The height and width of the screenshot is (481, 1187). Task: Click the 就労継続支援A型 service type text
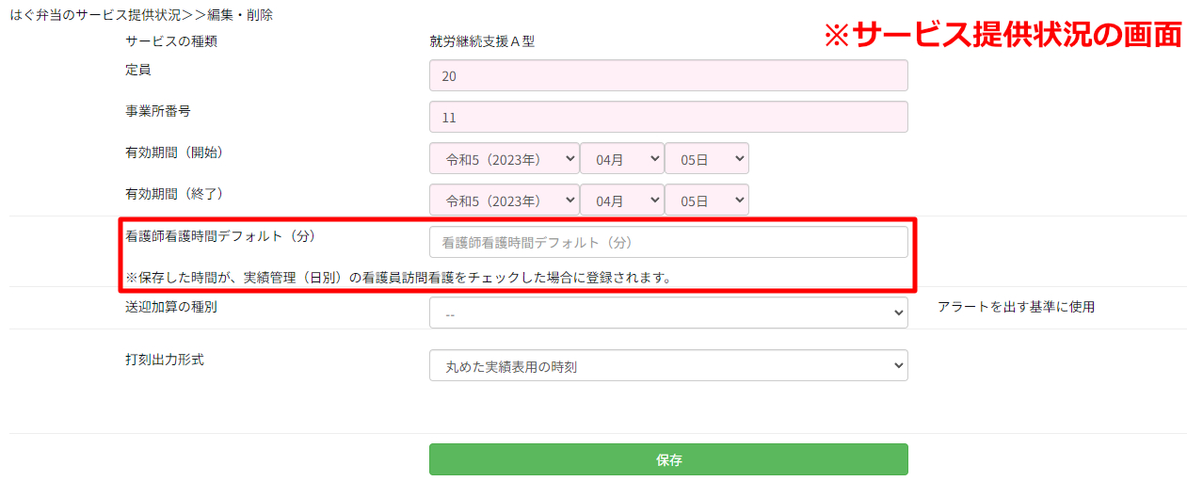point(482,41)
